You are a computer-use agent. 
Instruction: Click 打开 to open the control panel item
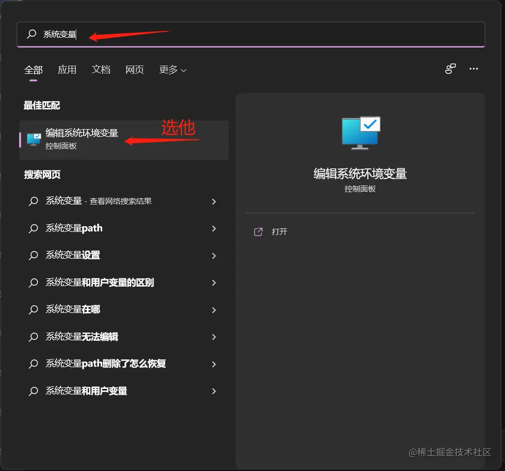point(279,232)
